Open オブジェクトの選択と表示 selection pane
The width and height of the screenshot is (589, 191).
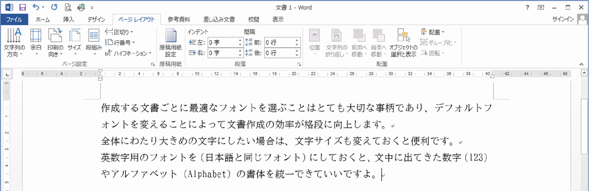[403, 43]
